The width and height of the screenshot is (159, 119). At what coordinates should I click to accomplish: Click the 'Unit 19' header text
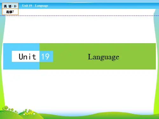coord(27,6)
